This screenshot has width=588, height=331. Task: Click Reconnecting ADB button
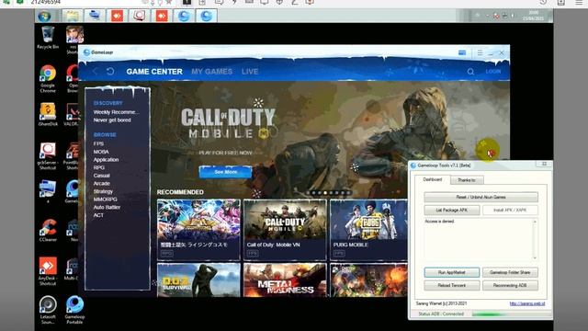click(x=510, y=286)
